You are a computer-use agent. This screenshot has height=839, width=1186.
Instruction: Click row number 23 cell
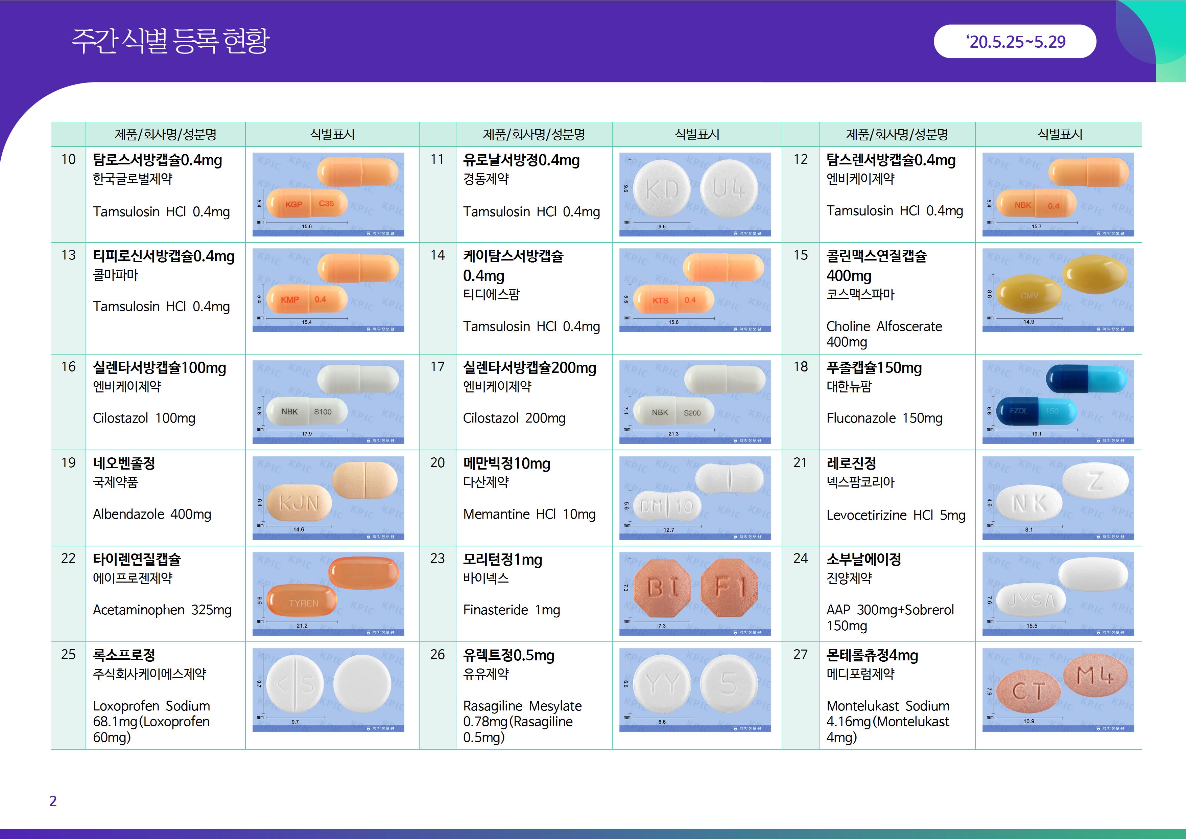[437, 559]
